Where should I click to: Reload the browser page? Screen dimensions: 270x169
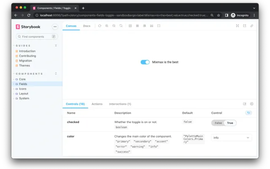tap(29, 15)
